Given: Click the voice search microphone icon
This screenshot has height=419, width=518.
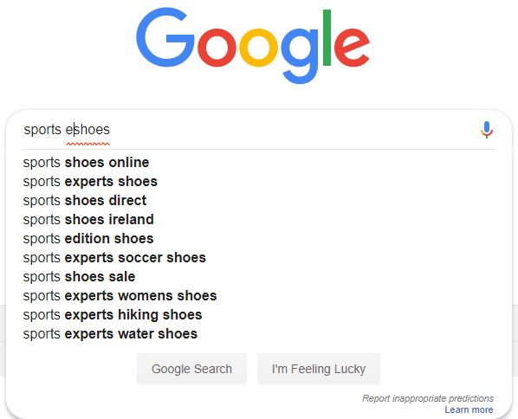Looking at the screenshot, I should [x=487, y=130].
